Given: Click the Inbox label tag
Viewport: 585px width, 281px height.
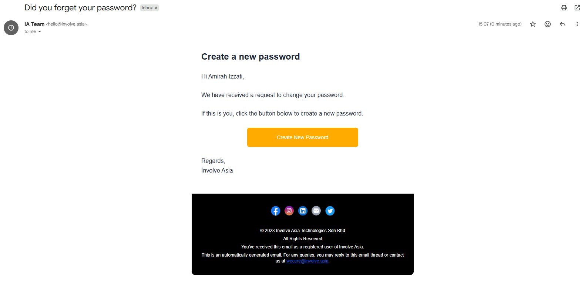Looking at the screenshot, I should click(x=147, y=8).
